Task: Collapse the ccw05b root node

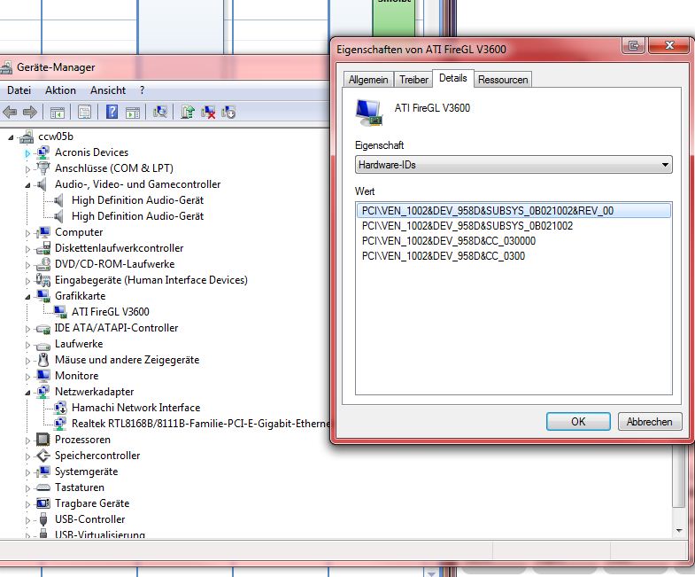Action: [11, 137]
